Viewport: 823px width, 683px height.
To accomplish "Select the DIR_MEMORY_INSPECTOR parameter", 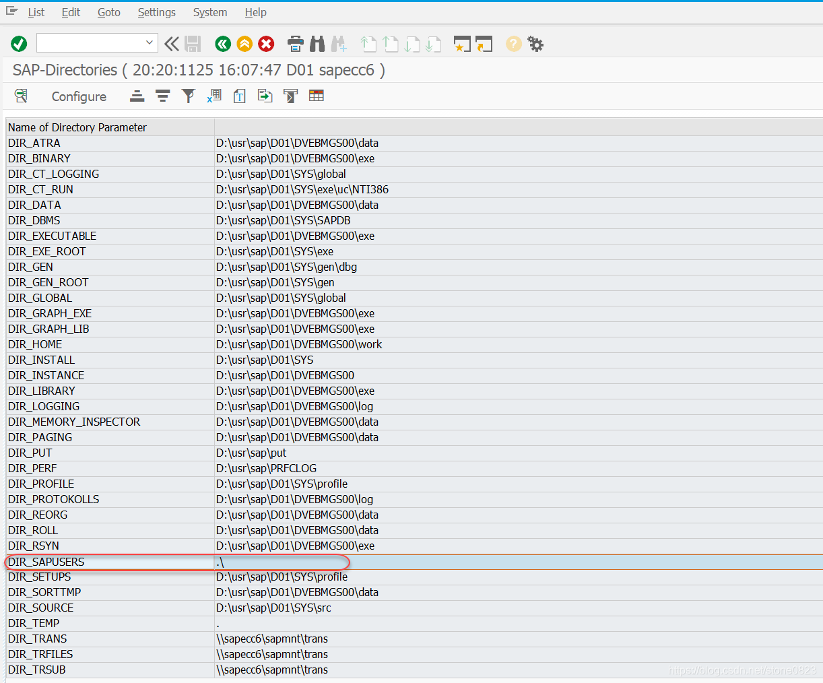I will click(x=74, y=422).
